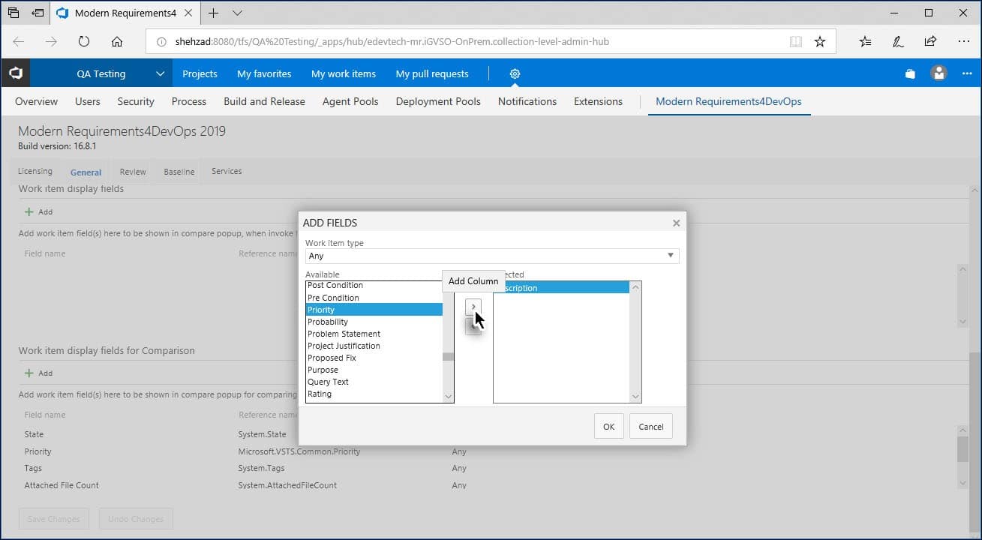Open My work items
This screenshot has height=540, width=982.
344,73
